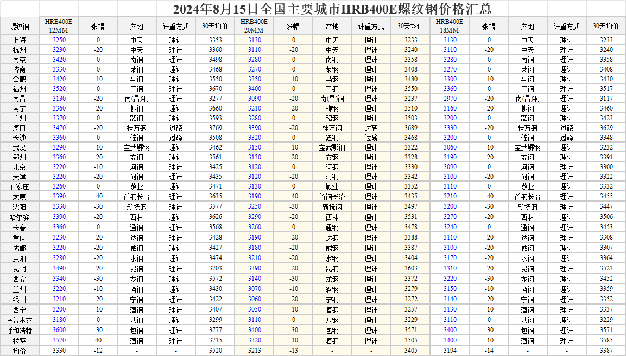Select 30-day average 3769 in 海口 row
The height and width of the screenshot is (356, 626).
pos(215,128)
